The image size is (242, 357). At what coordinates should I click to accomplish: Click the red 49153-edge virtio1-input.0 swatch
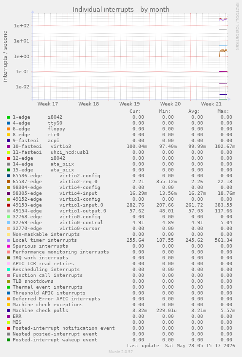8,205
